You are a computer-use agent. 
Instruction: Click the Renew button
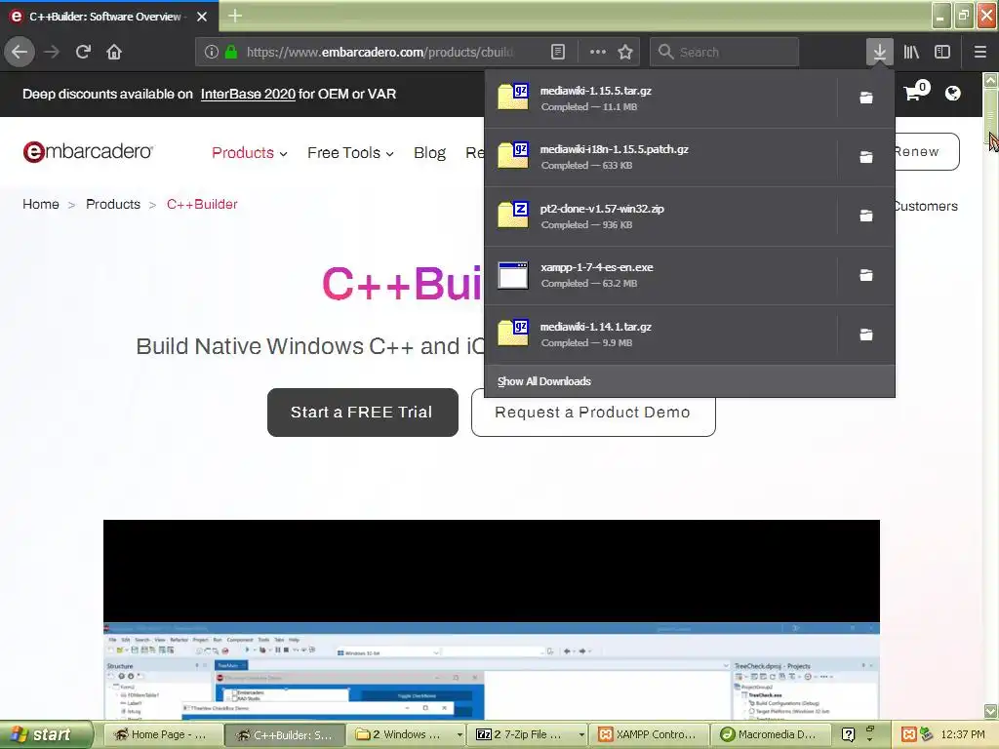point(927,151)
